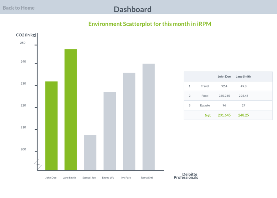277x198 pixels.
Task: Click the Net row label
Action: (x=208, y=115)
